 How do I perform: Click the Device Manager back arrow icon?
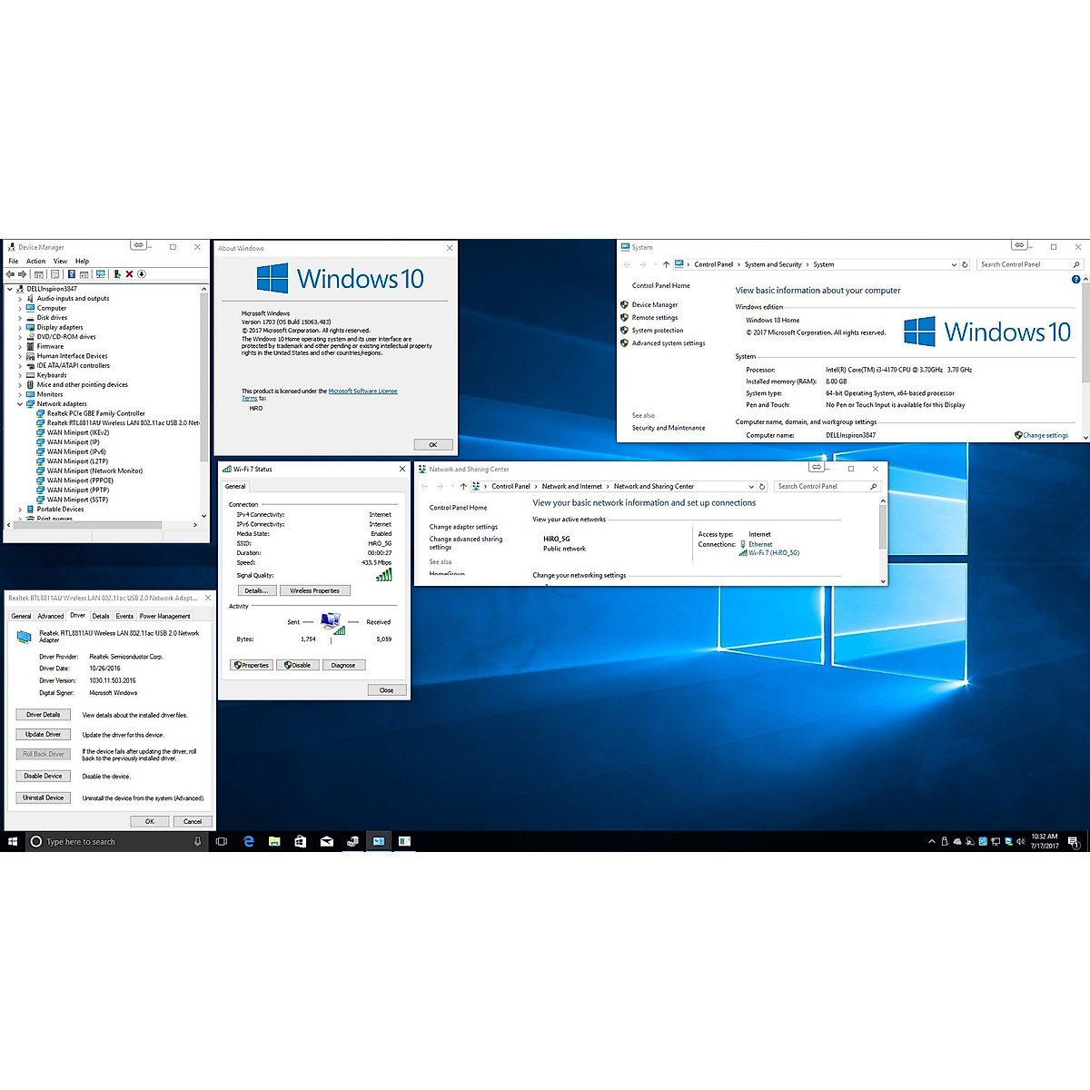pyautogui.click(x=10, y=273)
